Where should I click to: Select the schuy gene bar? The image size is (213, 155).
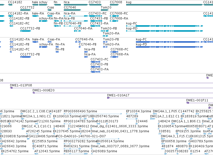pos(43,5)
